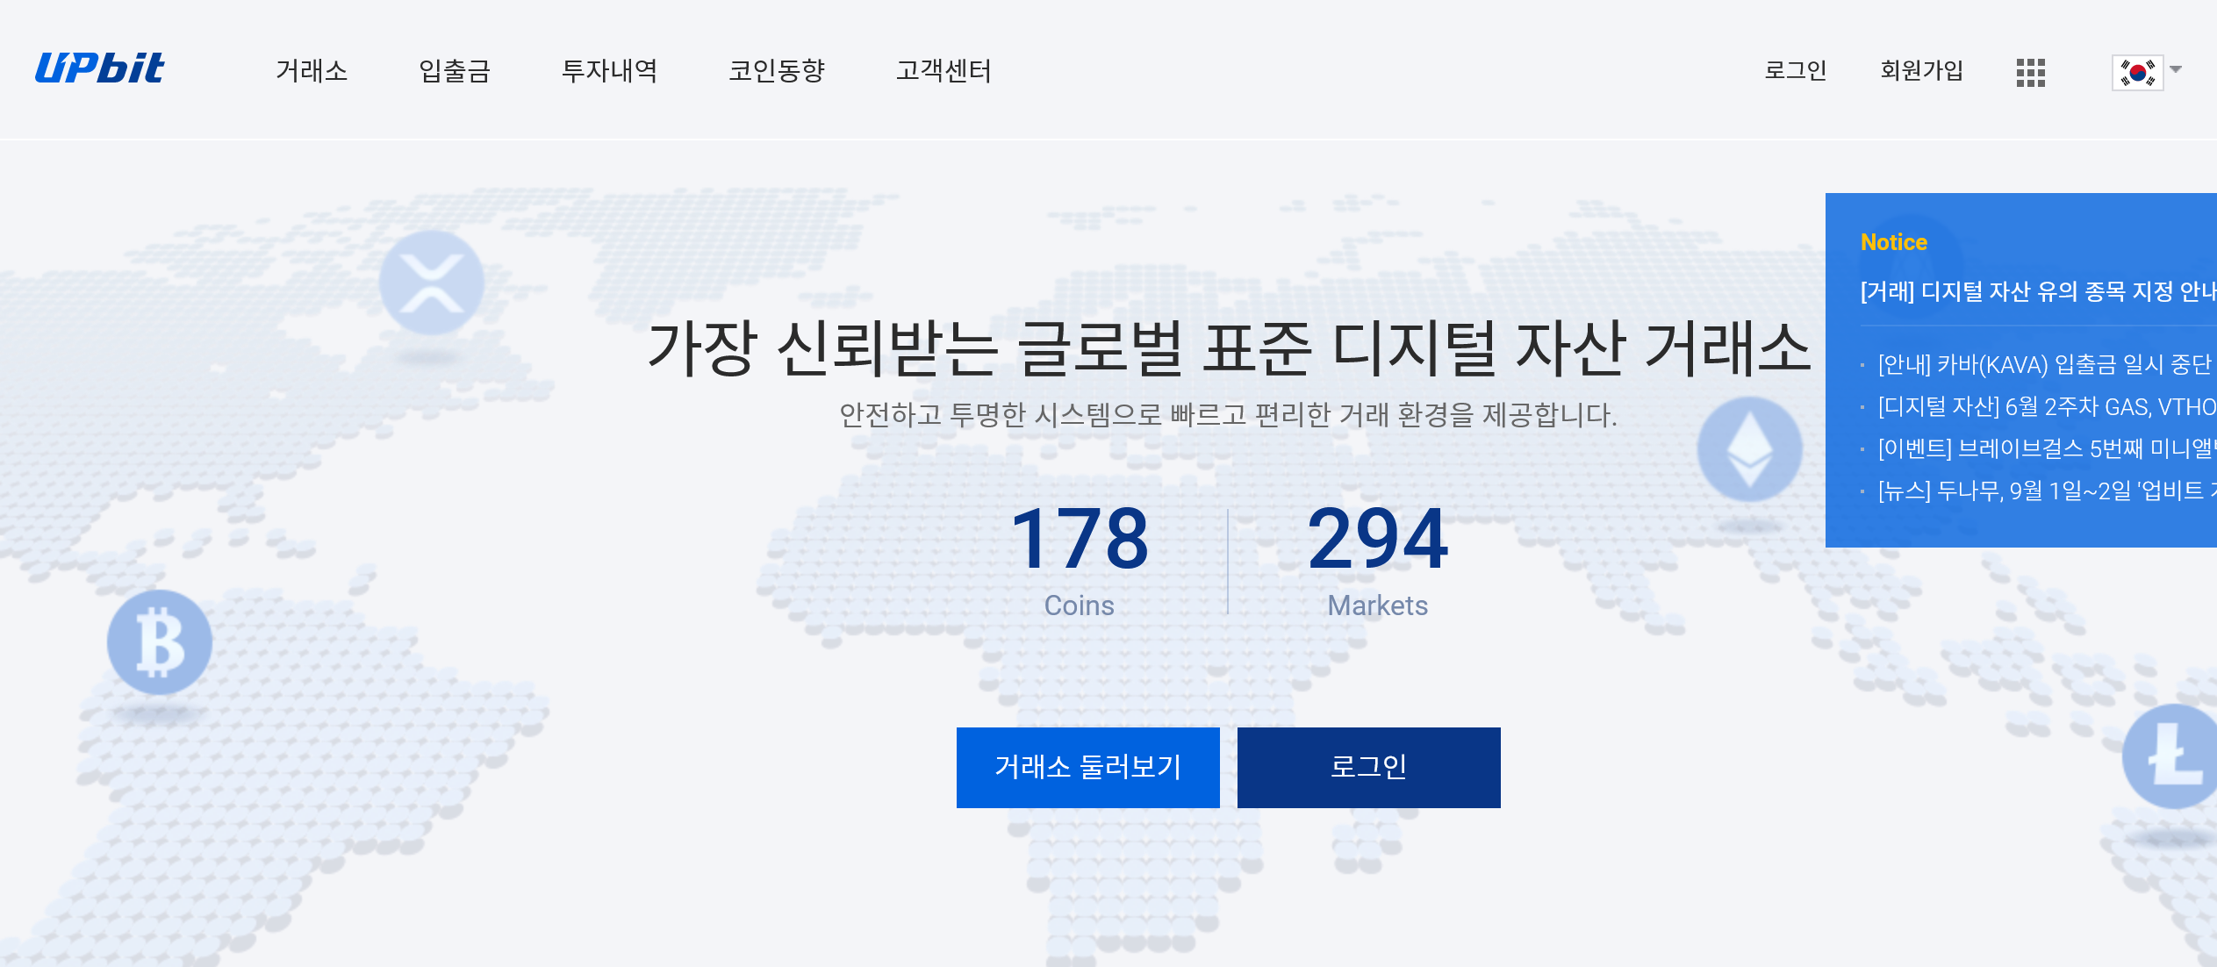2217x967 pixels.
Task: Click the 로그인 link in header
Action: click(x=1795, y=70)
